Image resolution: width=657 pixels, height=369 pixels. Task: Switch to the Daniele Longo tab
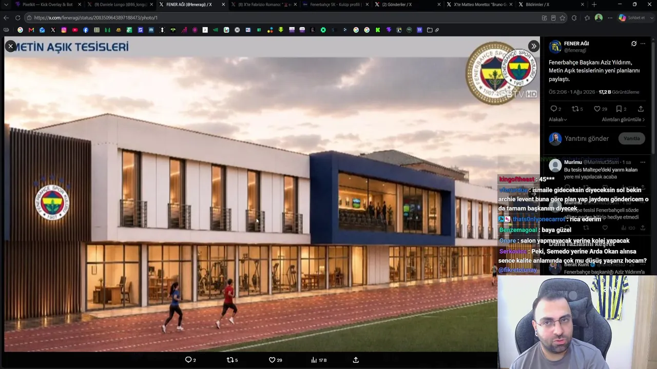pyautogui.click(x=120, y=5)
